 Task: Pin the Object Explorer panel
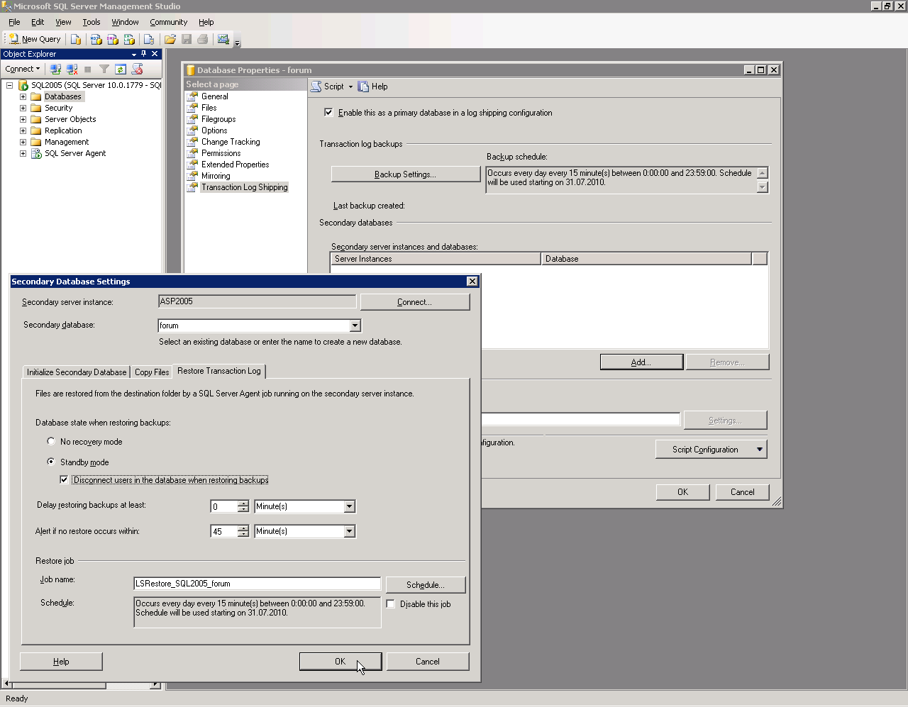click(x=144, y=54)
